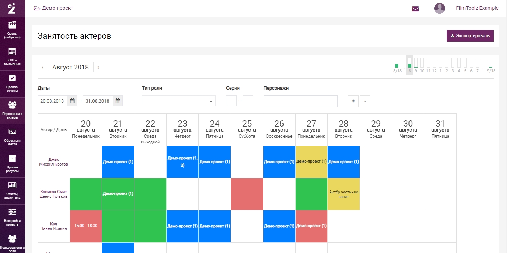Click Джек's blue cell on 21 августа

pyautogui.click(x=118, y=162)
